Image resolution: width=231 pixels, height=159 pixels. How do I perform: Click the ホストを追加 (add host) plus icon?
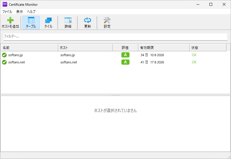tap(10, 20)
